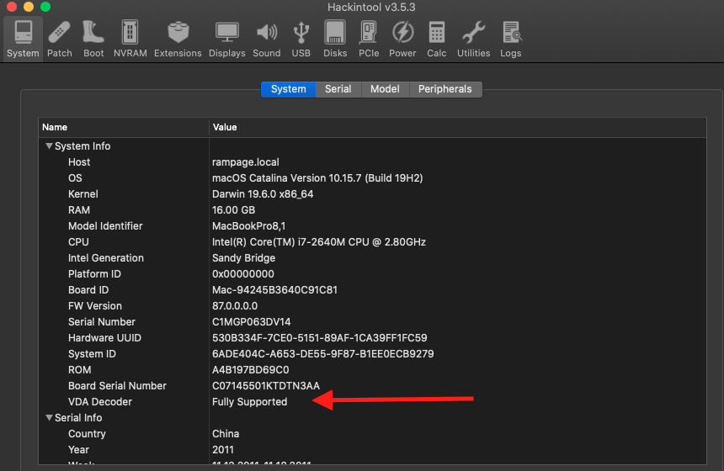Click the A4B197BD69C0 value
Image resolution: width=724 pixels, height=471 pixels.
[251, 370]
